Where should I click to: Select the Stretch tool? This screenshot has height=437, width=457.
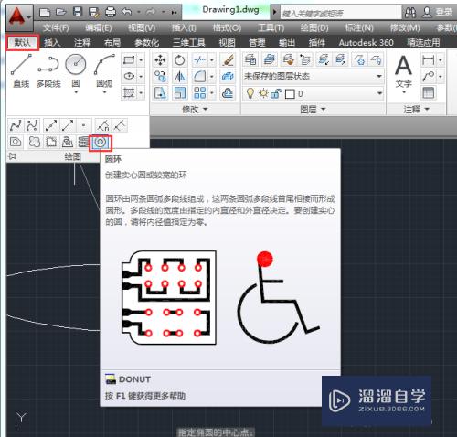click(x=160, y=92)
